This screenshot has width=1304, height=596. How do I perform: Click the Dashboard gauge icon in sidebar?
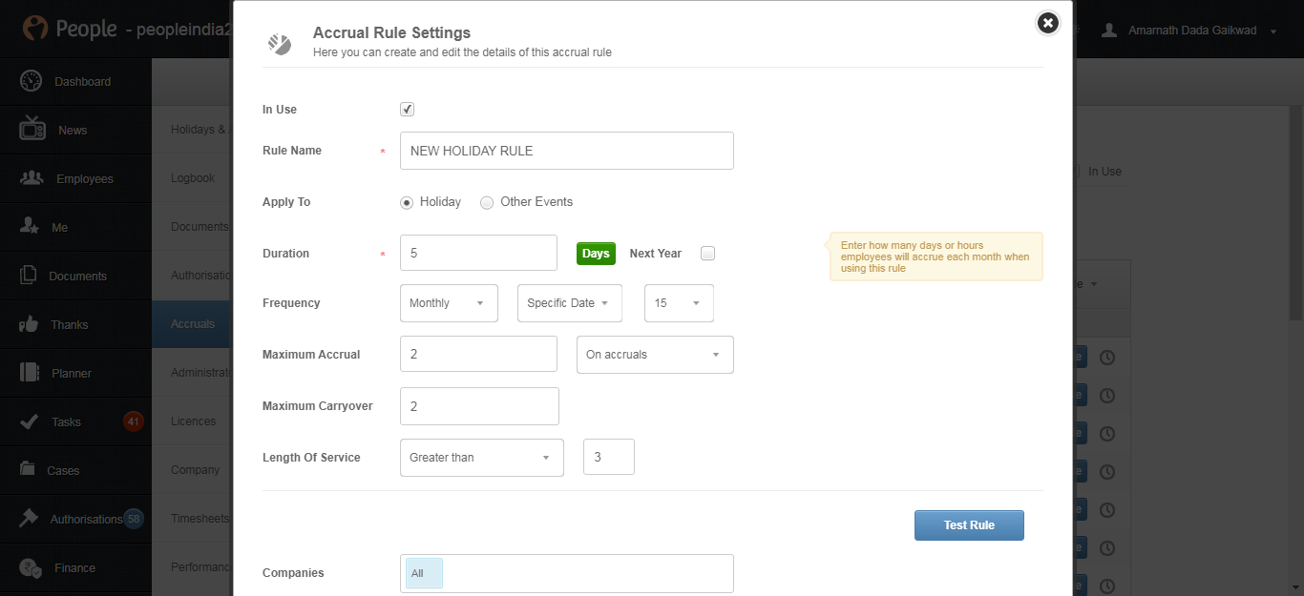tap(32, 81)
